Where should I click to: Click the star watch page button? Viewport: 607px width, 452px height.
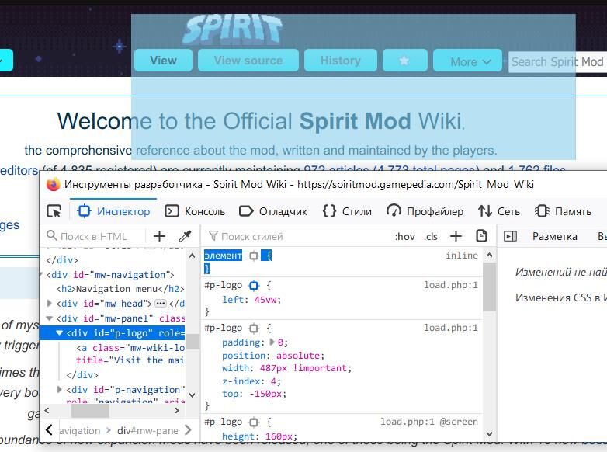coord(404,61)
